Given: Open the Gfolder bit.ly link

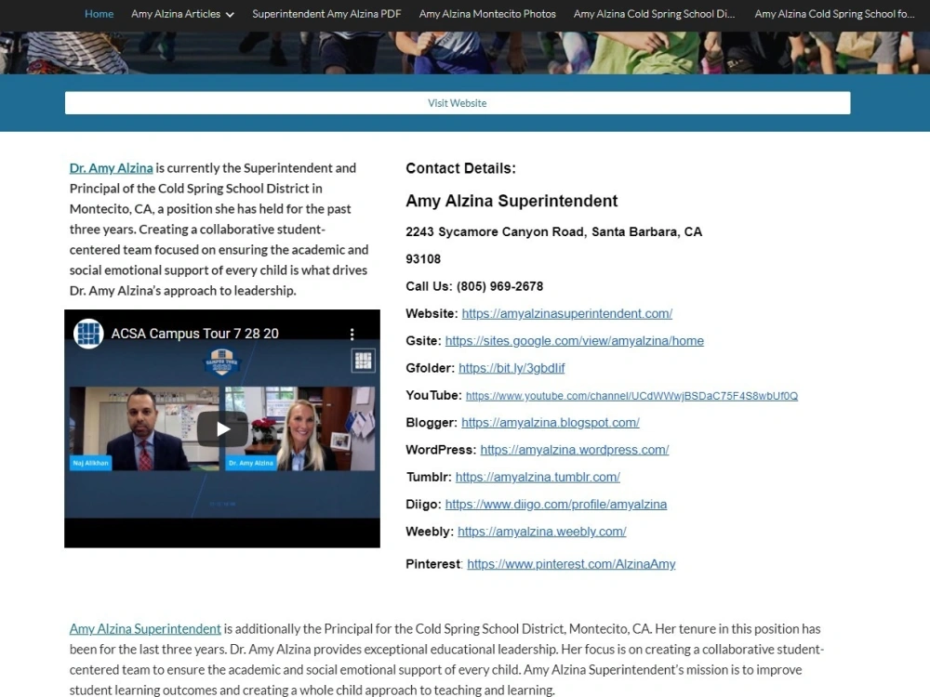Looking at the screenshot, I should pos(511,368).
